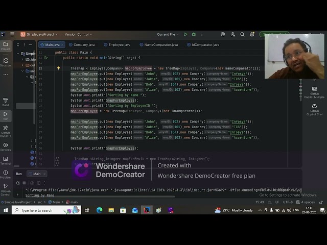This screenshot has height=245, width=327.
Task: Click the editor vertical scrollbar
Action: click(300, 90)
